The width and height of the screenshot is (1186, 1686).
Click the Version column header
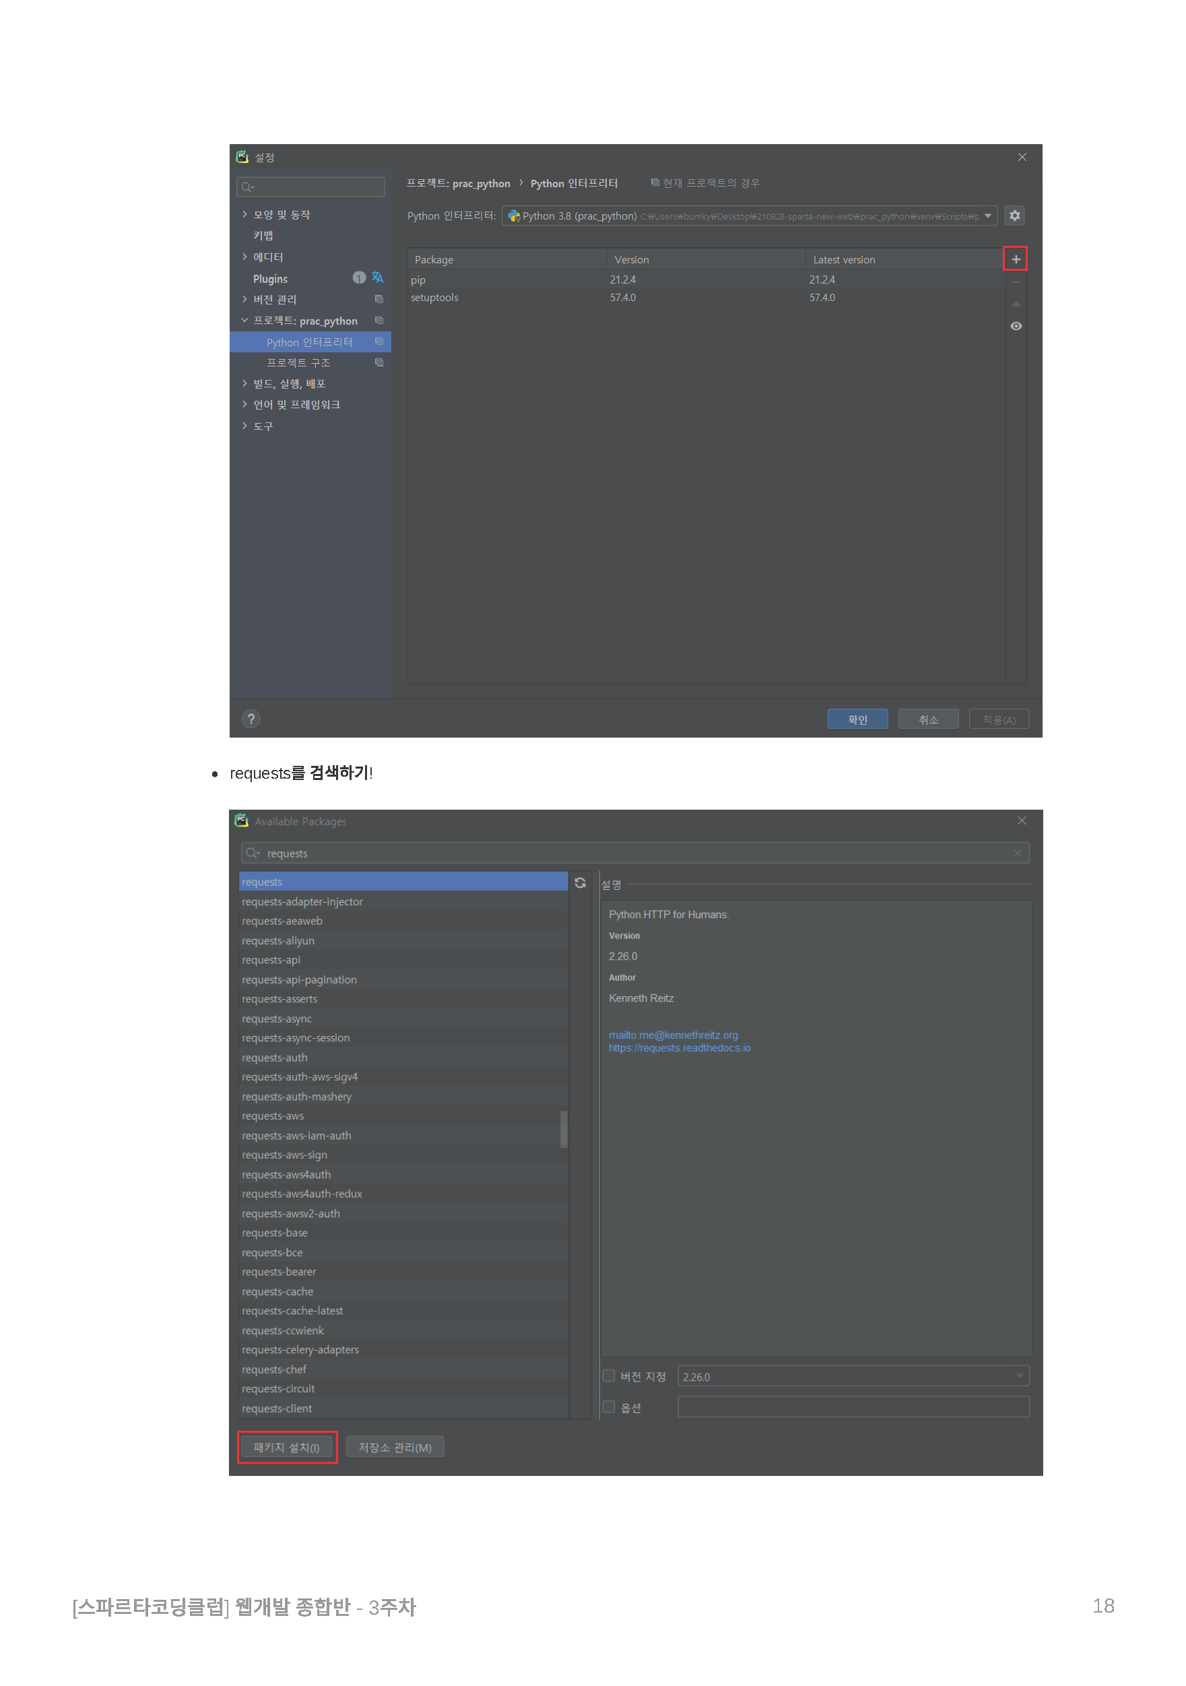coord(706,259)
